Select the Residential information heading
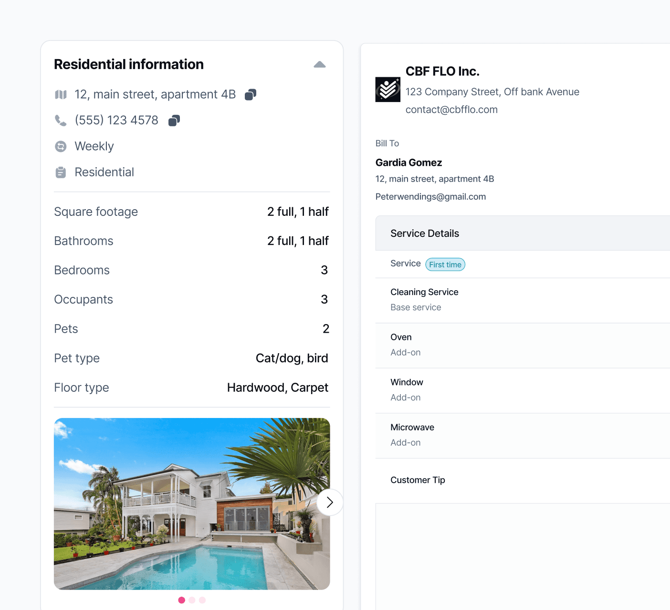 [x=129, y=64]
